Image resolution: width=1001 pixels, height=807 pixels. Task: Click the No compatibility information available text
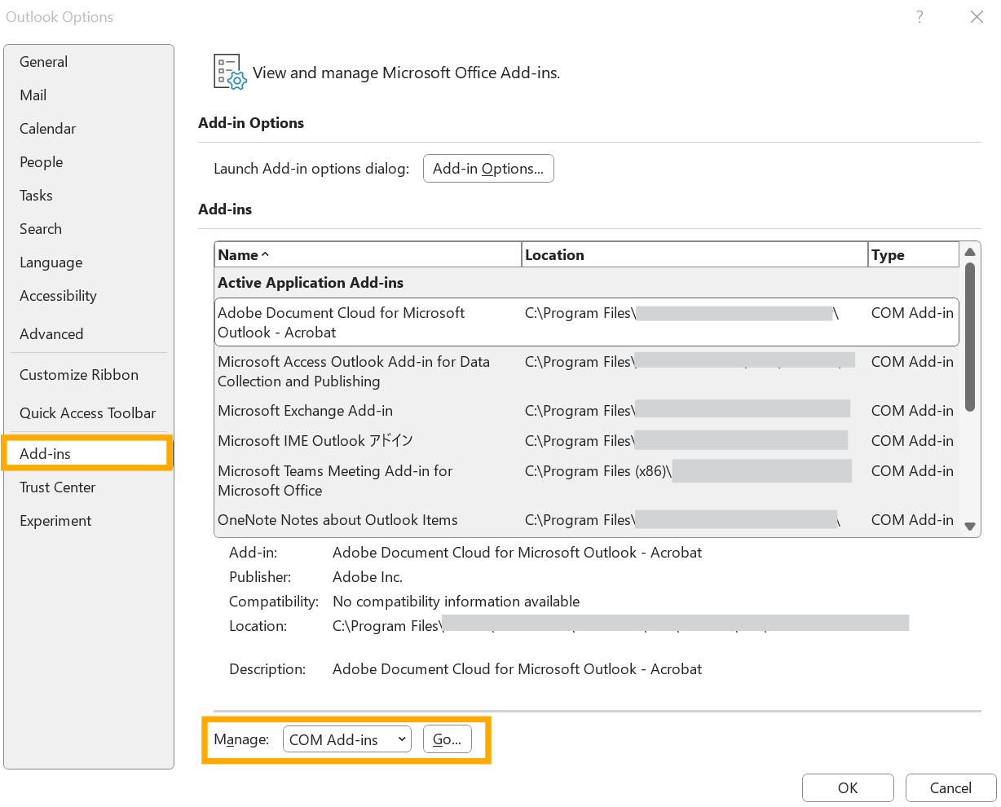[456, 602]
